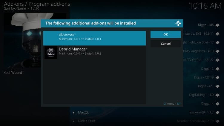Click the 'Kodi Wizard' label under artwork
The height and width of the screenshot is (126, 224).
[13, 73]
